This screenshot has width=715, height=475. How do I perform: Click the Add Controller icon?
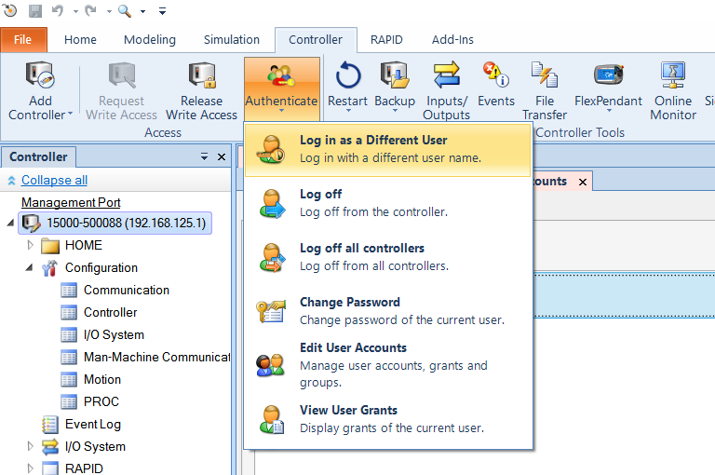pos(40,75)
